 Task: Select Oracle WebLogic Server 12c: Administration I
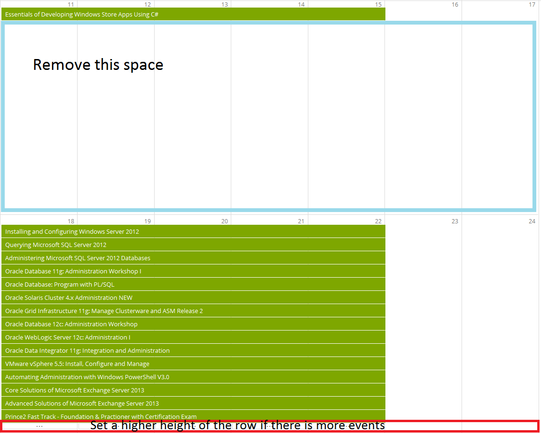(193, 337)
